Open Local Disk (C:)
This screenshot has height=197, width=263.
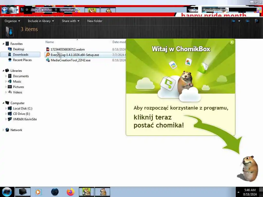point(23,109)
